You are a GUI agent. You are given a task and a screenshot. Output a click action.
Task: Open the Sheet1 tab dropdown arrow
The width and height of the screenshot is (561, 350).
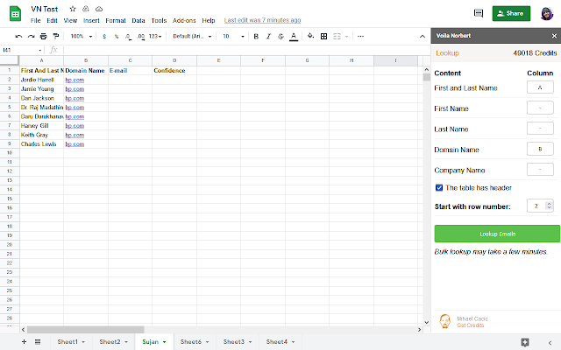coord(83,342)
